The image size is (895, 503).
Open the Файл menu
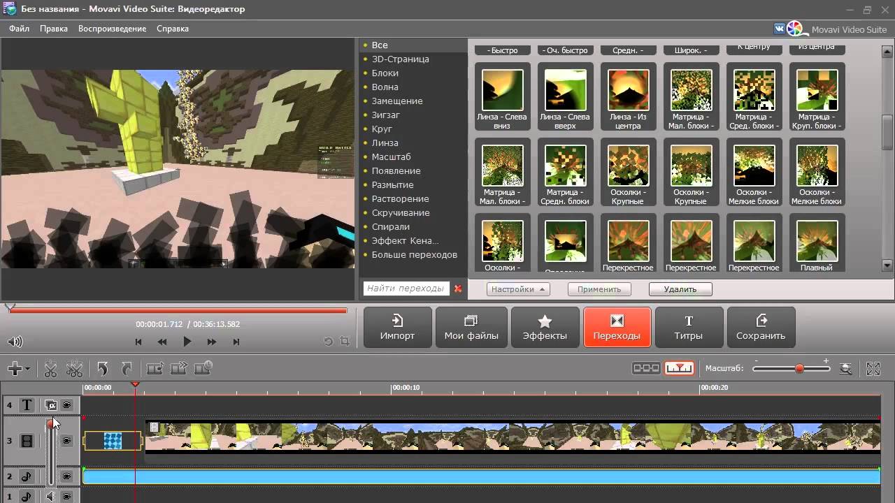(x=19, y=29)
